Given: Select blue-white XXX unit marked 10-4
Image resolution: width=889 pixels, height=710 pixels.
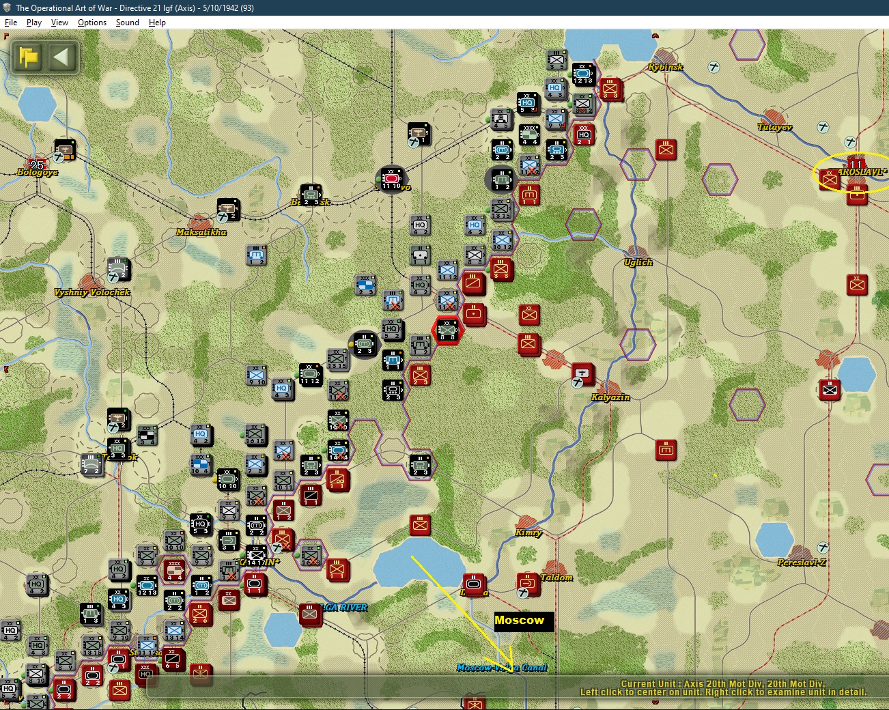Looking at the screenshot, I should coord(201,464).
